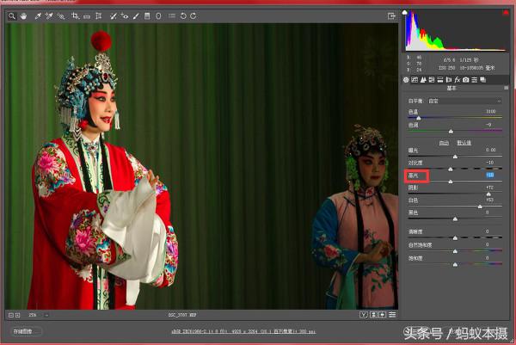Toggle highlight clipping warning on histogram
This screenshot has width=516, height=345.
point(506,13)
